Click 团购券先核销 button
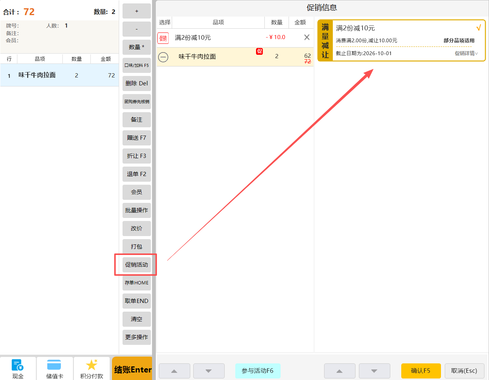Screen dimensions: 489x380 [x=137, y=102]
